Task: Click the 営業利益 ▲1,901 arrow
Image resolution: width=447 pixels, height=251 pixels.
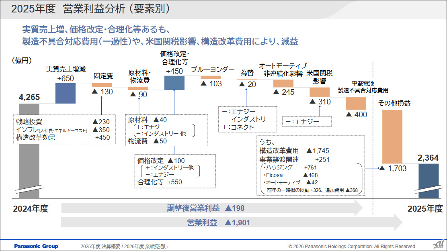Action: pos(232,222)
